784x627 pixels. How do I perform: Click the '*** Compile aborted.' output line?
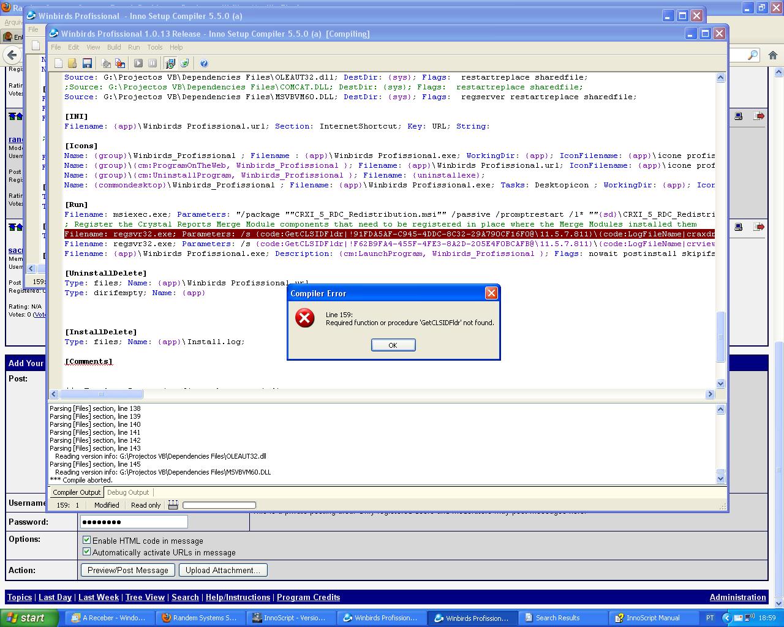pos(81,480)
